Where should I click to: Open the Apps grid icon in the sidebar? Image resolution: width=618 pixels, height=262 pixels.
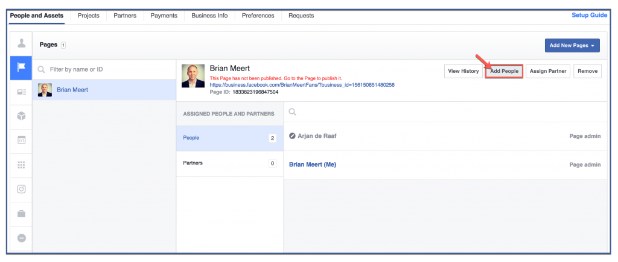tap(21, 165)
